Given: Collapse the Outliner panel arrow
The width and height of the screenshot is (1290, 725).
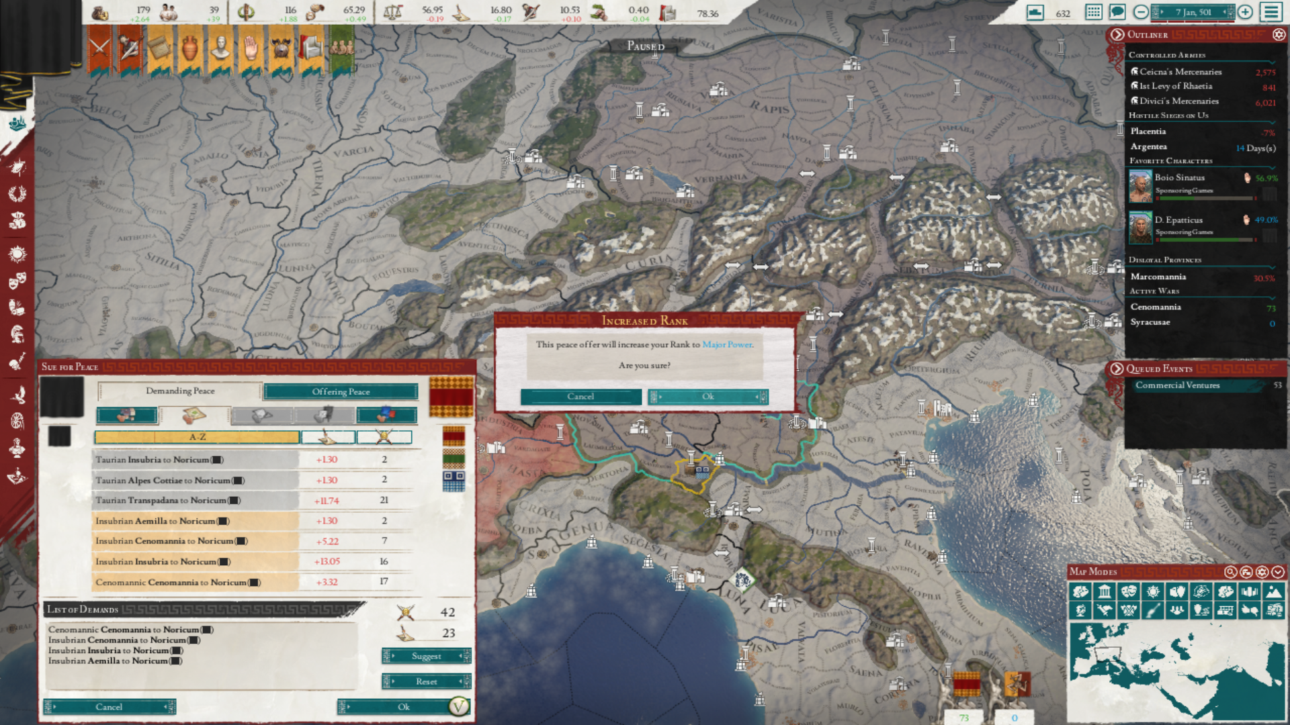Looking at the screenshot, I should click(x=1117, y=34).
